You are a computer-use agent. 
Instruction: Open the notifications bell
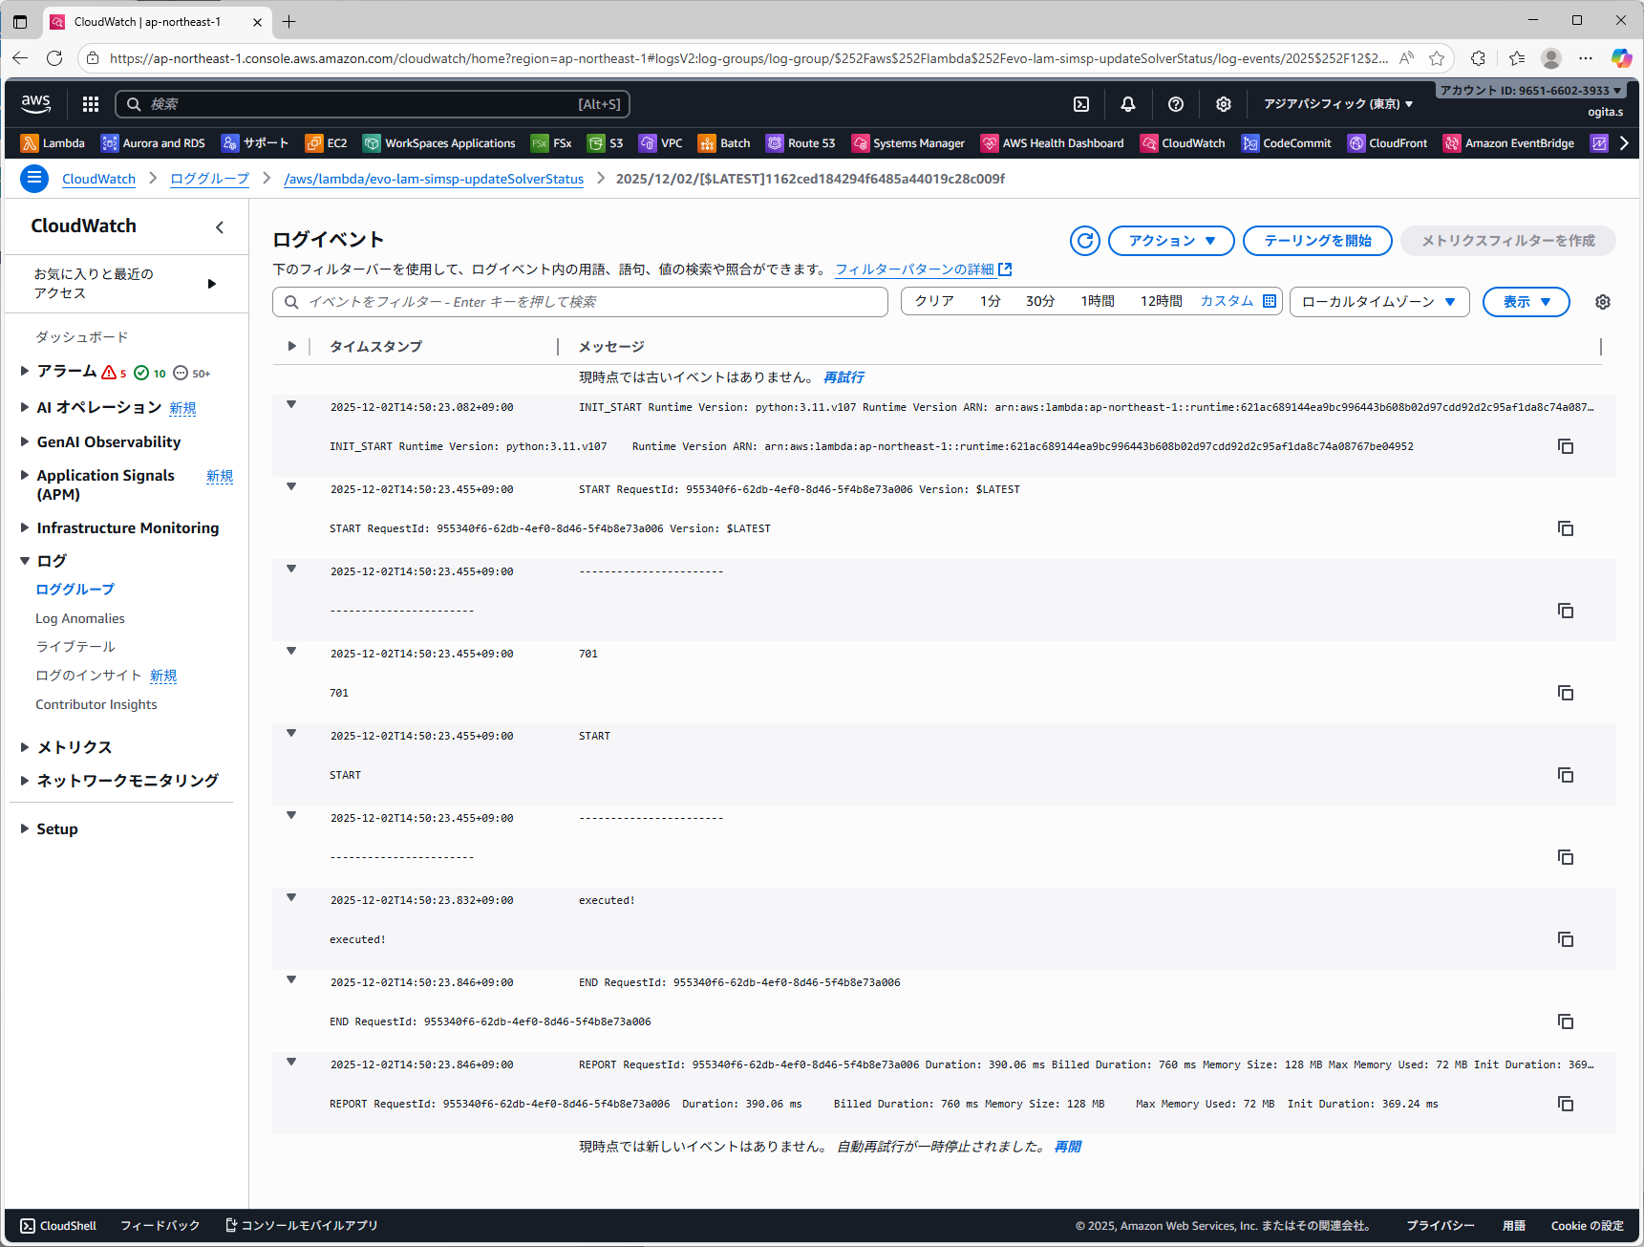coord(1128,104)
